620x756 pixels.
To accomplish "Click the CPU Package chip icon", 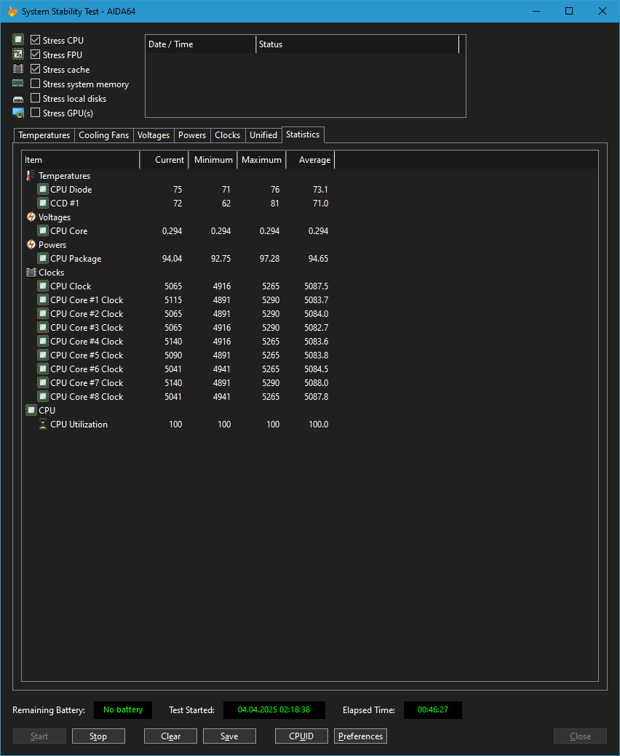I will point(43,259).
